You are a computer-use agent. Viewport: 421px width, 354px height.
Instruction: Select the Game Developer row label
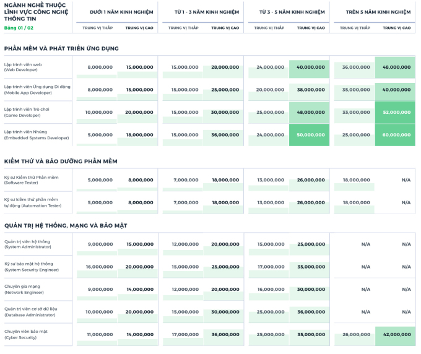coord(27,112)
